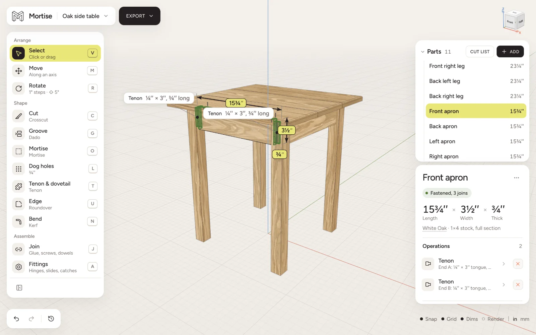
Task: Click the Operations heading
Action: coord(436,246)
